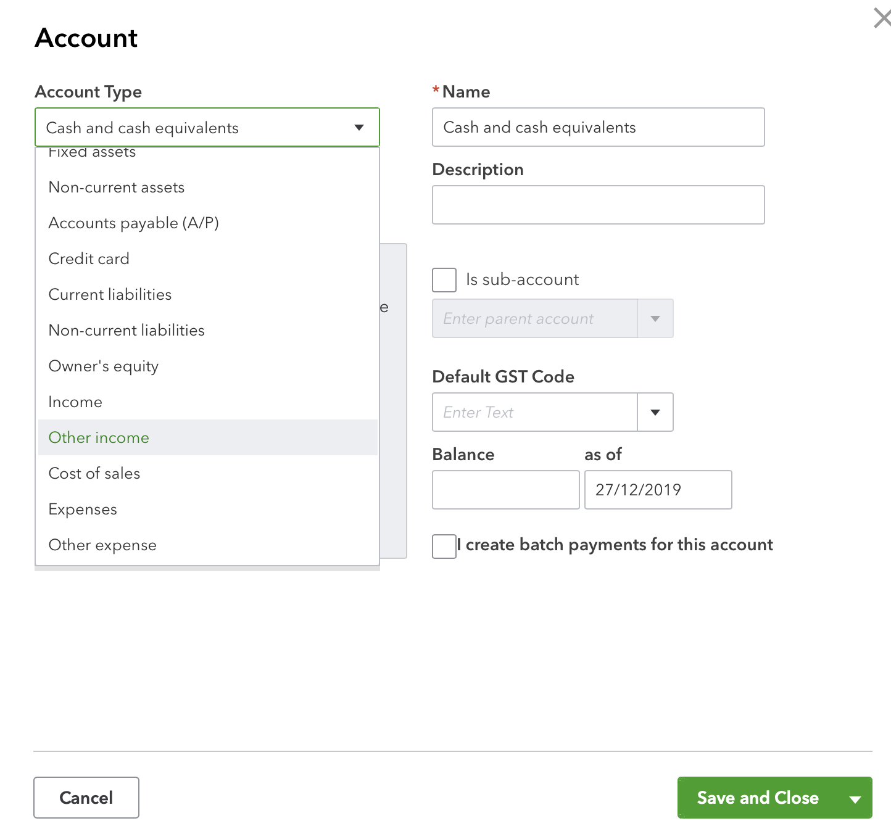
Task: Click the Cancel button
Action: point(86,798)
